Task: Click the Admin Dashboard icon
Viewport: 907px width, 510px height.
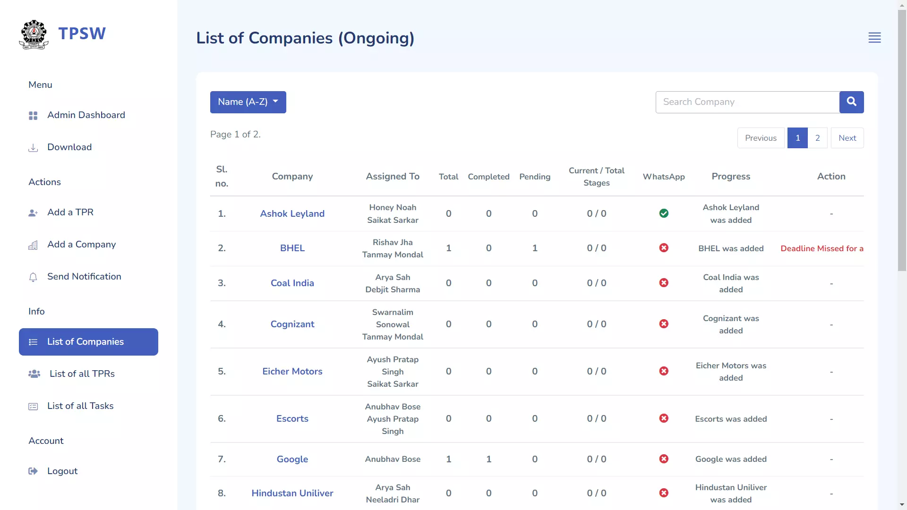Action: [33, 115]
